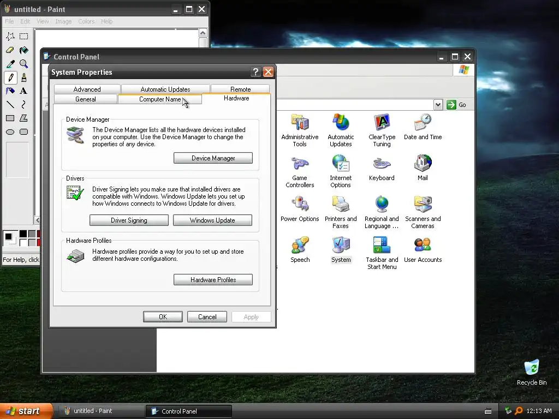Click the magnifier icon in system tray
Viewport: 559px width, 419px height.
click(519, 411)
